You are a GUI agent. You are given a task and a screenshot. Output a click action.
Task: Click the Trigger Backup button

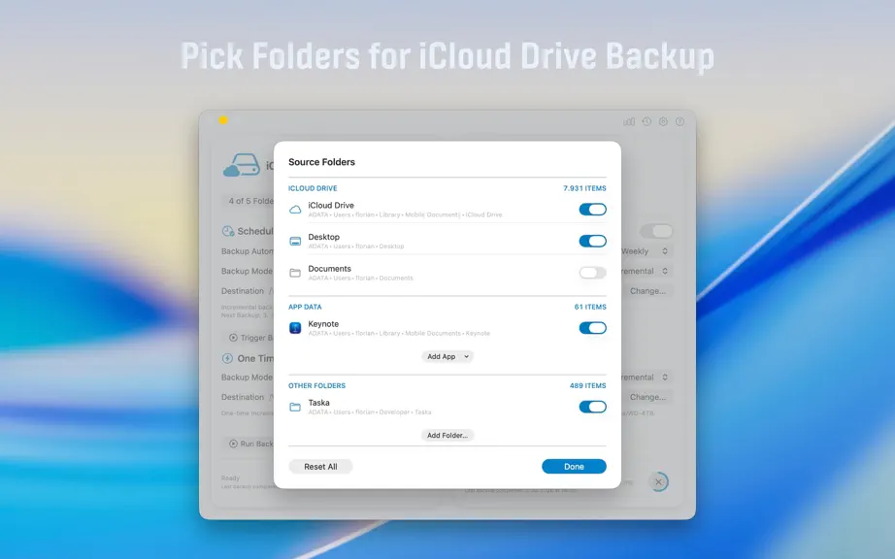(x=248, y=338)
